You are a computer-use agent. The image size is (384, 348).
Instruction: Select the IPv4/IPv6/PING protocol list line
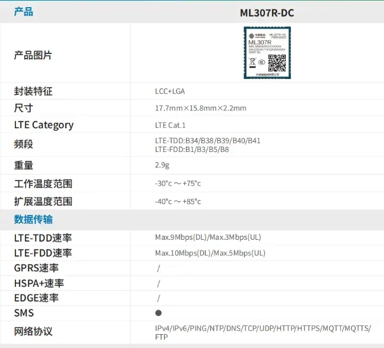coord(263,328)
